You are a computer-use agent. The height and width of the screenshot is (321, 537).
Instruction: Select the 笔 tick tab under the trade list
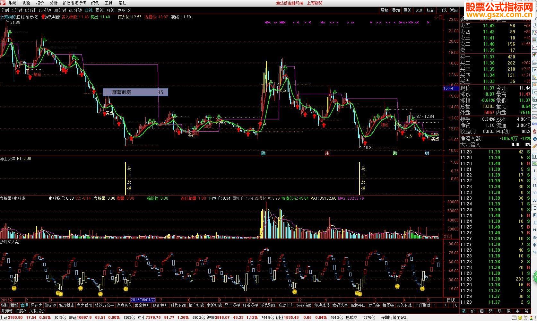pyautogui.click(x=464, y=311)
